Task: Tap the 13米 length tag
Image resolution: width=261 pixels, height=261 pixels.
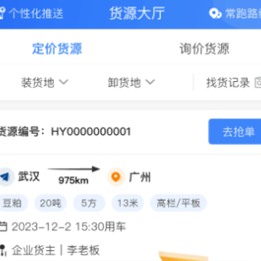Action: [x=128, y=203]
